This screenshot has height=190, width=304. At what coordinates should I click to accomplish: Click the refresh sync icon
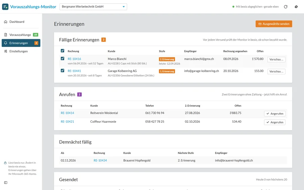click(285, 7)
